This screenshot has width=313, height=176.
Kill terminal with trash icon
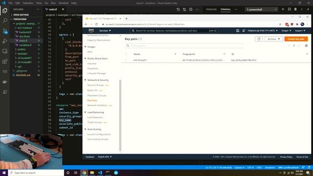pyautogui.click(x=295, y=9)
